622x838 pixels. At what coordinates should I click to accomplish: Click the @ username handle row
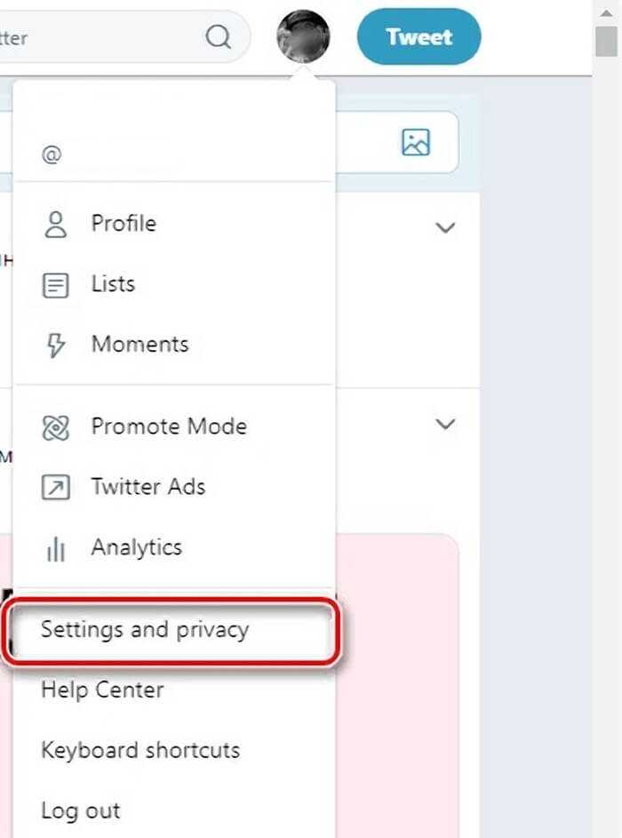[173, 155]
